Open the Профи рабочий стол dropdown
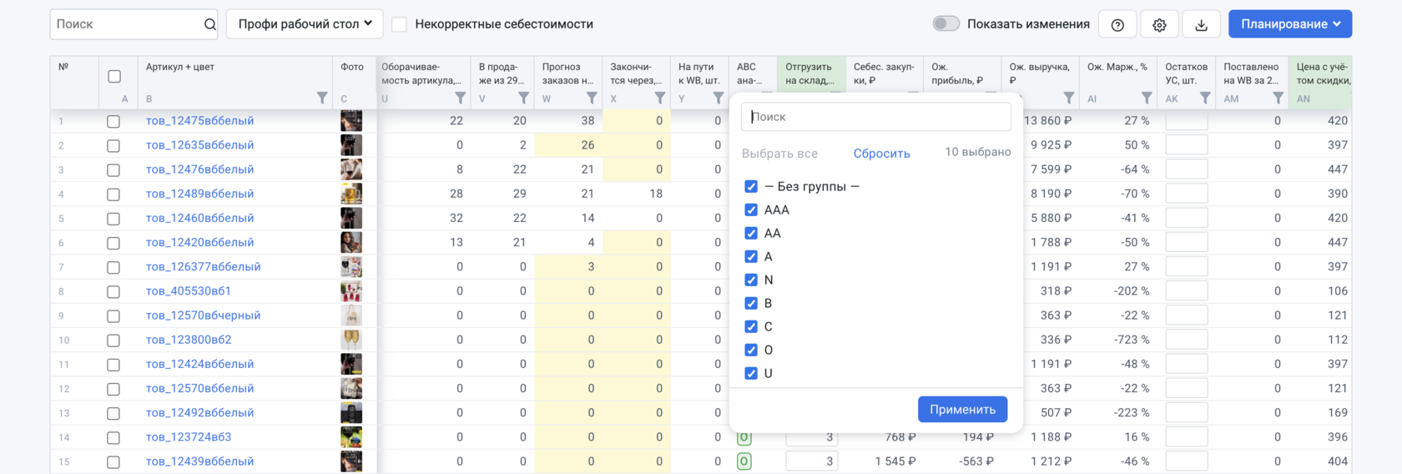Viewport: 1402px width, 474px height. pyautogui.click(x=305, y=24)
